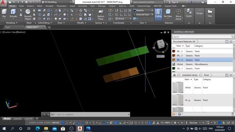Switch to the Mesh ribbon tab

[40, 6]
